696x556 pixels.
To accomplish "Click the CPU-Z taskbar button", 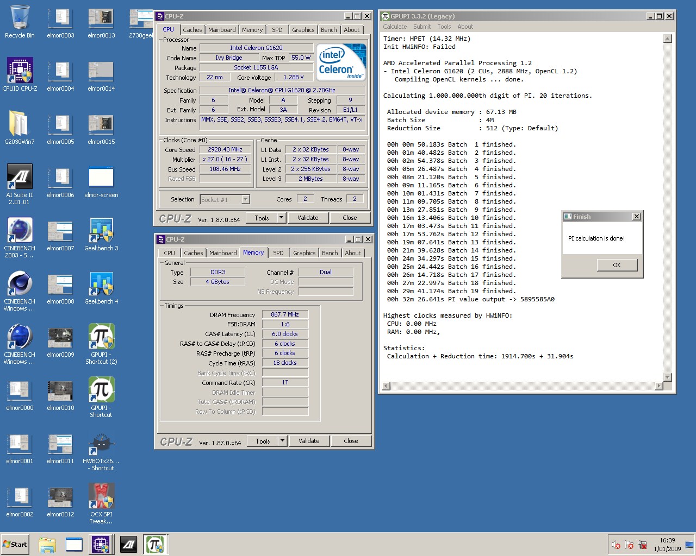I will [x=101, y=545].
